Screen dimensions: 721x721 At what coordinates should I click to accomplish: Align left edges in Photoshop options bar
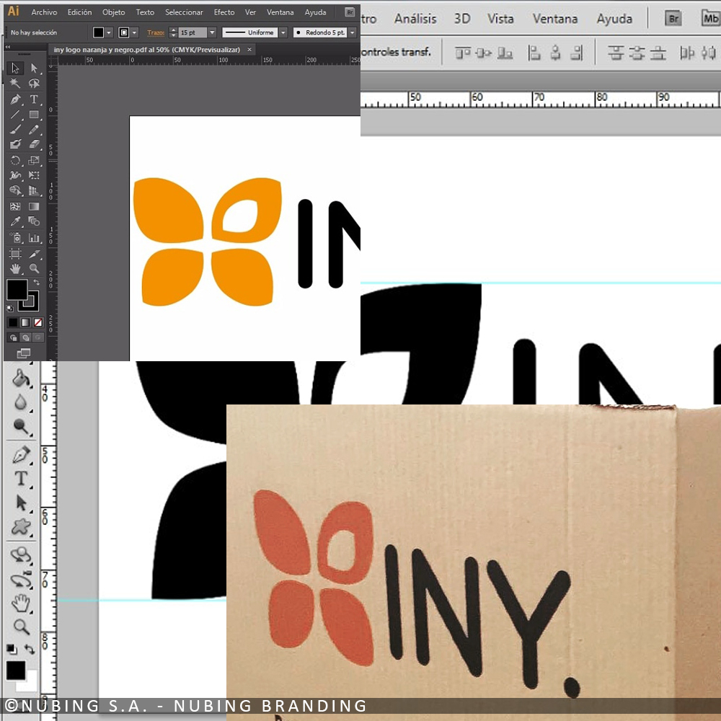click(534, 53)
